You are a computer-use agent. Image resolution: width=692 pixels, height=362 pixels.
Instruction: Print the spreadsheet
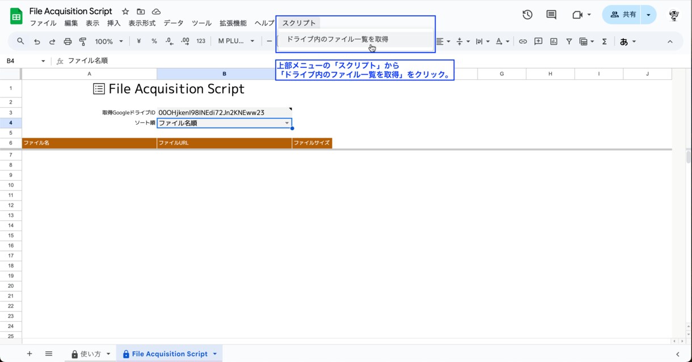click(67, 41)
